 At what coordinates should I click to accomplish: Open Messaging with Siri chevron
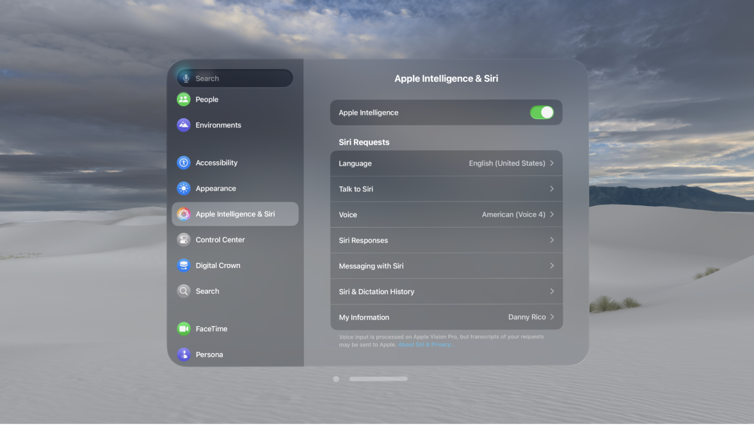[x=552, y=266]
